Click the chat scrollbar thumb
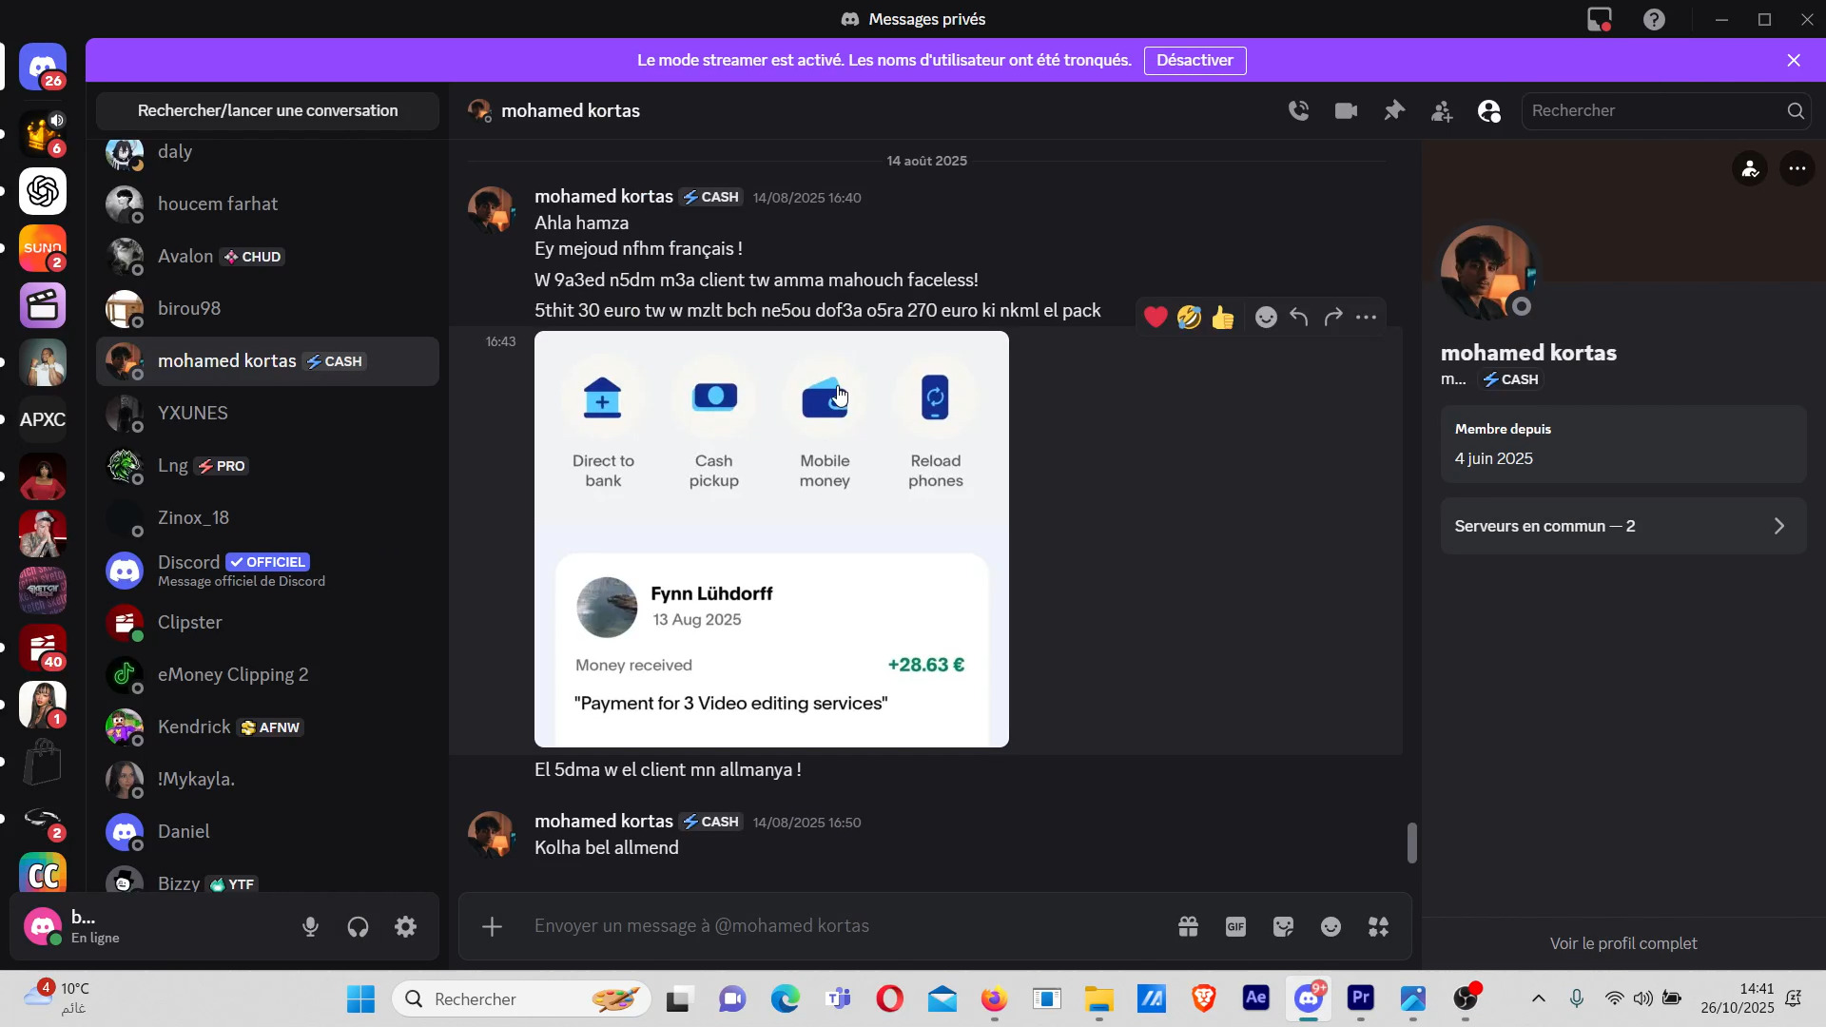Viewport: 1826px width, 1027px height. tap(1411, 843)
